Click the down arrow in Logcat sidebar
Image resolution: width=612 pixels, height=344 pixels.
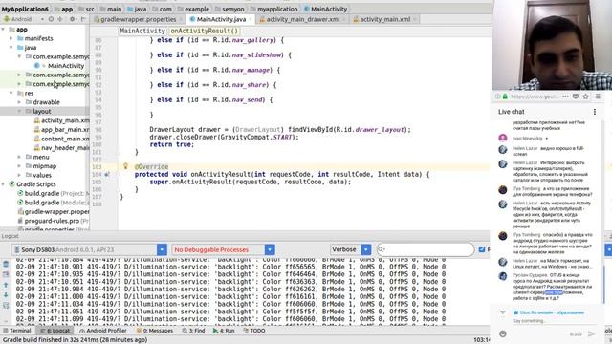[x=6, y=295]
